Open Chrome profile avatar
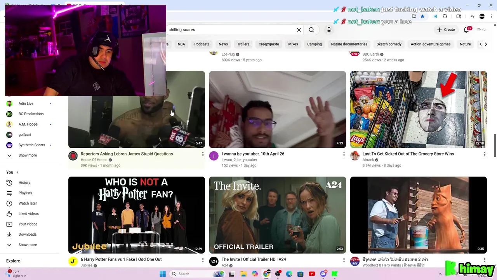Image resolution: width=497 pixels, height=280 pixels. tap(482, 16)
